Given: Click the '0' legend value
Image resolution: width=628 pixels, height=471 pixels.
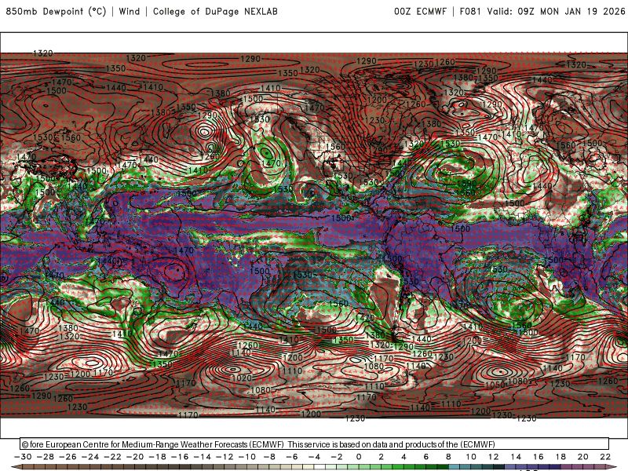Looking at the screenshot, I should (359, 457).
